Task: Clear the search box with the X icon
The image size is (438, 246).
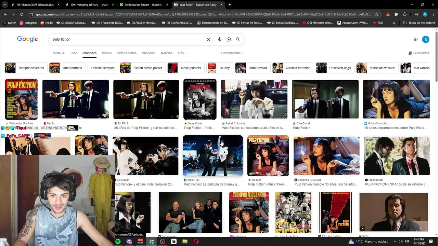Action: [x=208, y=39]
